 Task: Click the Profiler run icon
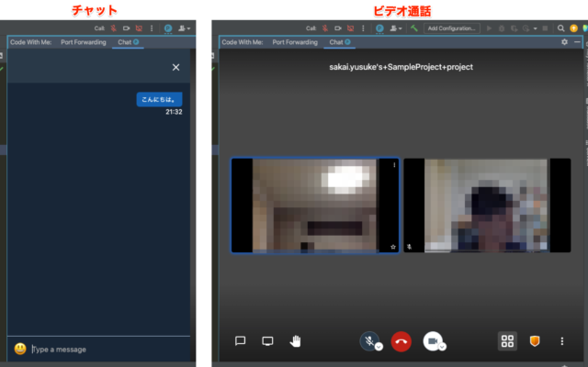tap(526, 28)
